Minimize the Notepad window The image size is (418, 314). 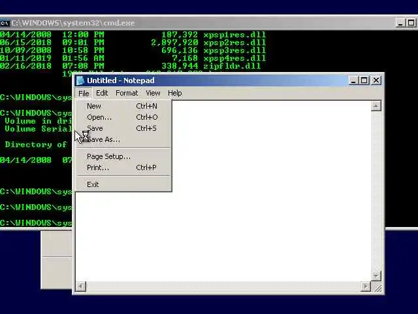click(x=353, y=80)
